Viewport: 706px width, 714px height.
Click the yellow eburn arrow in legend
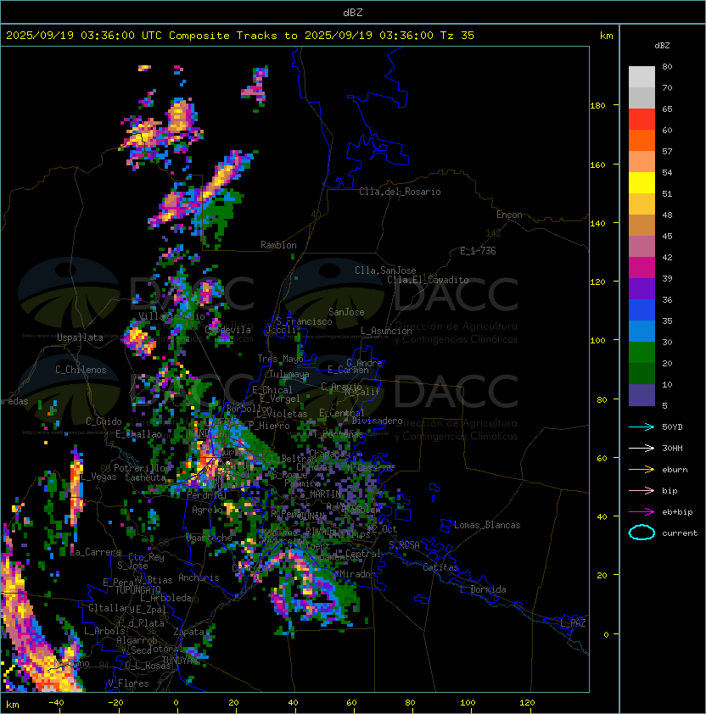[x=642, y=470]
